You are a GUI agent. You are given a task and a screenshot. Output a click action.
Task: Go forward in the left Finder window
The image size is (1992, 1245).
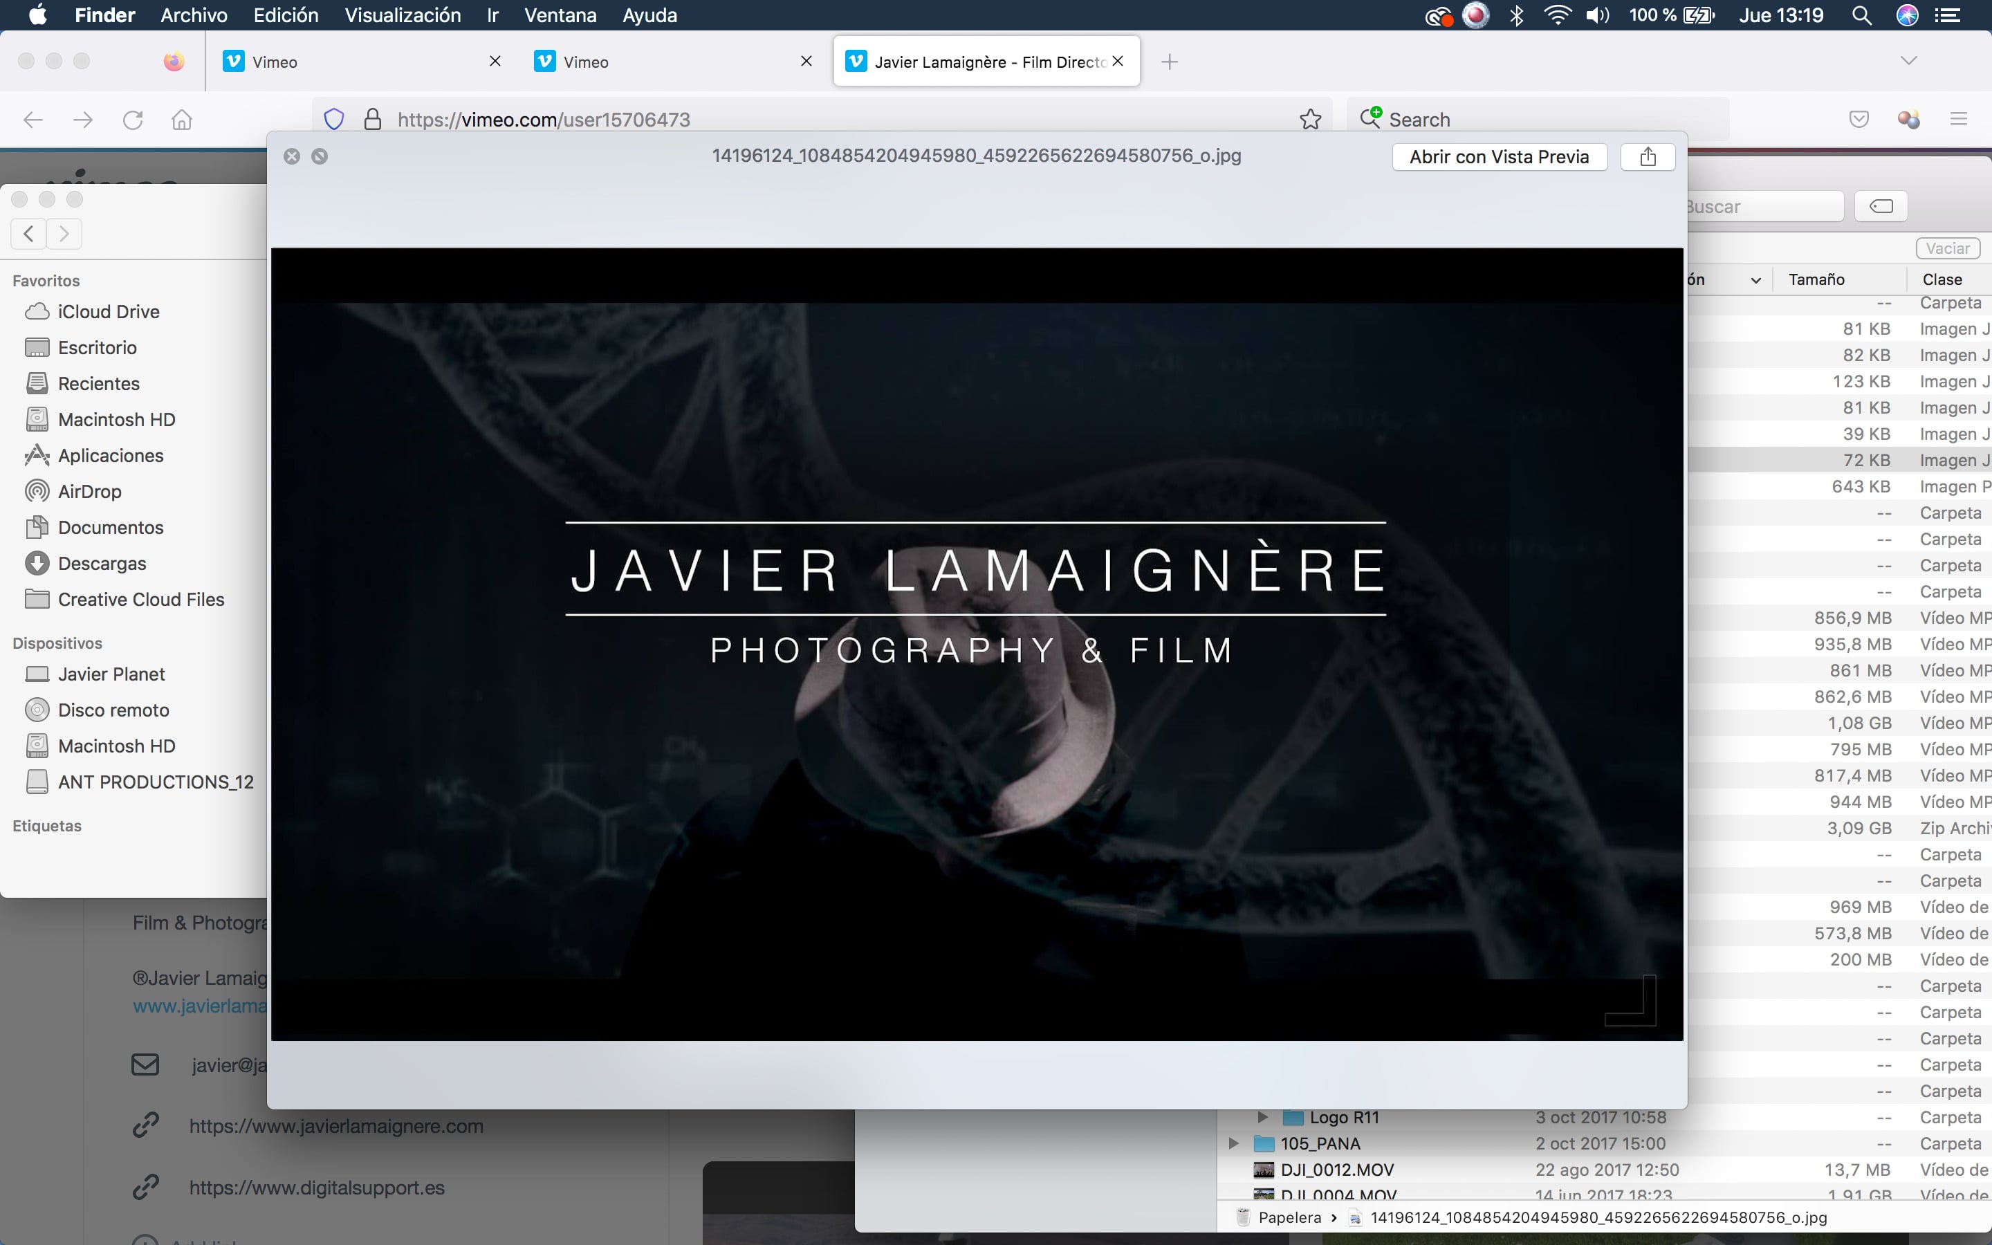point(64,234)
